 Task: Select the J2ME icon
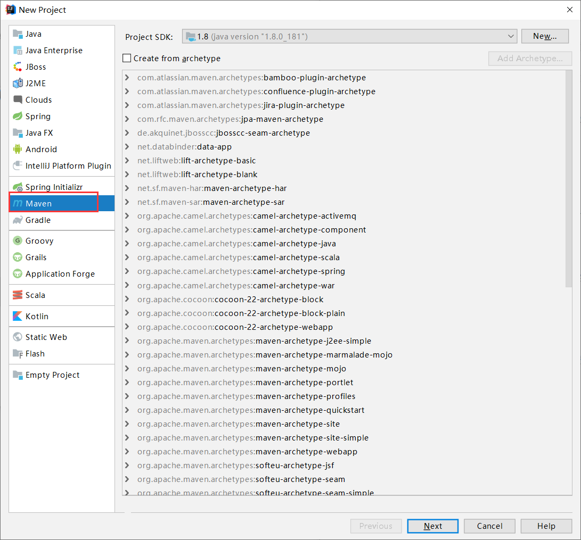(x=18, y=83)
